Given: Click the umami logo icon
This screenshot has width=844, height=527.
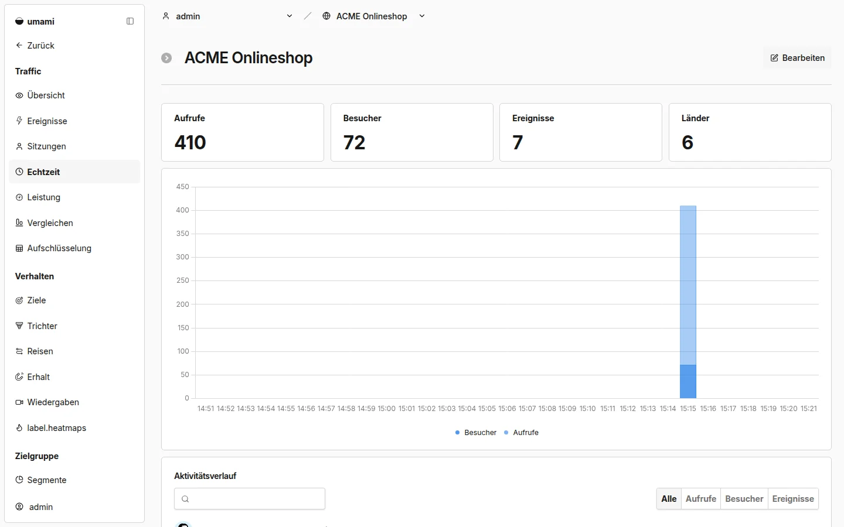Looking at the screenshot, I should point(19,22).
